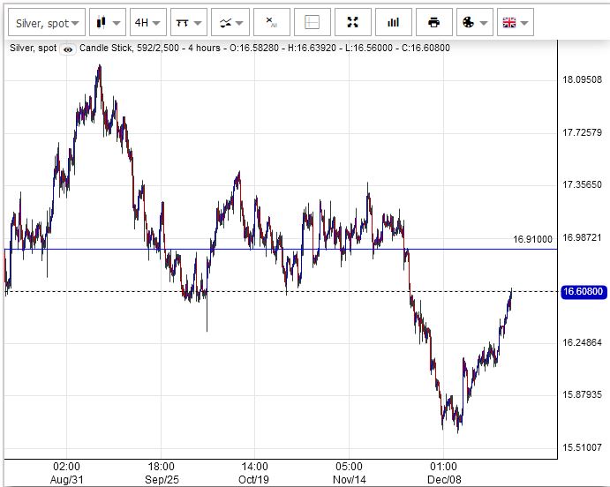
Task: Open the UK flag language menu
Action: coord(515,22)
